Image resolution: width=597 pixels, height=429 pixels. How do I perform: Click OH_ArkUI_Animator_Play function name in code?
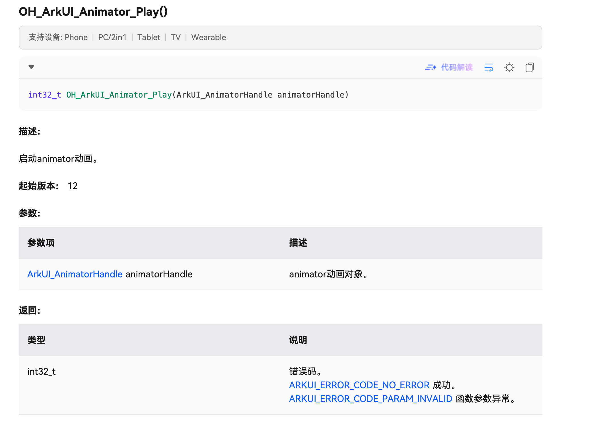point(119,95)
